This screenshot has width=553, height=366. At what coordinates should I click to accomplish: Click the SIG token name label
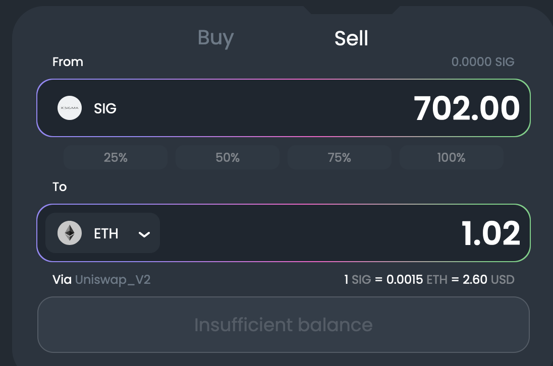click(105, 108)
